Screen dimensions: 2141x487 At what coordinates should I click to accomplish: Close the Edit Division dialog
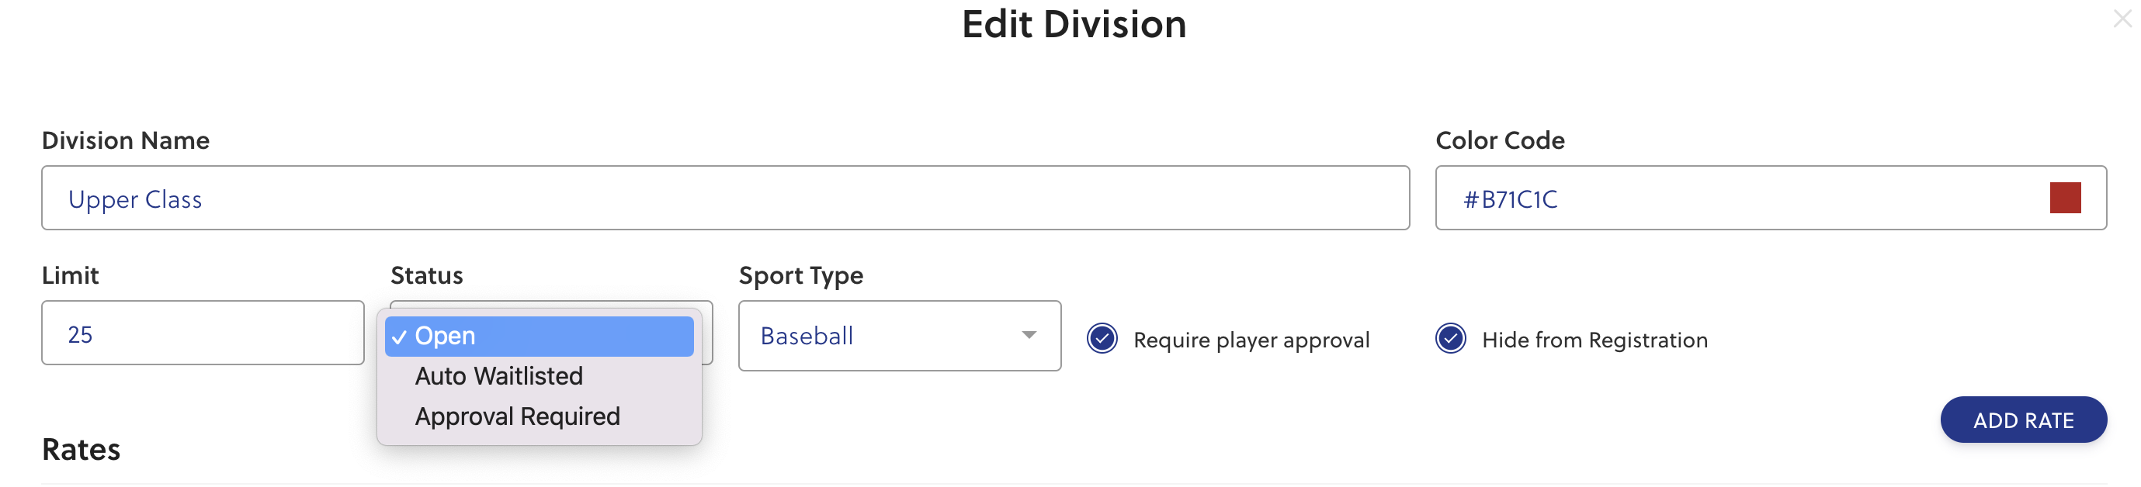2122,19
